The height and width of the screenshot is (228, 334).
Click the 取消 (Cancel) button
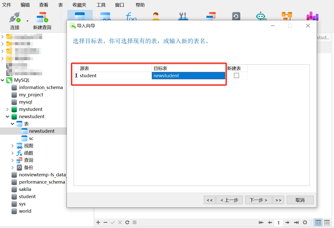pyautogui.click(x=300, y=200)
